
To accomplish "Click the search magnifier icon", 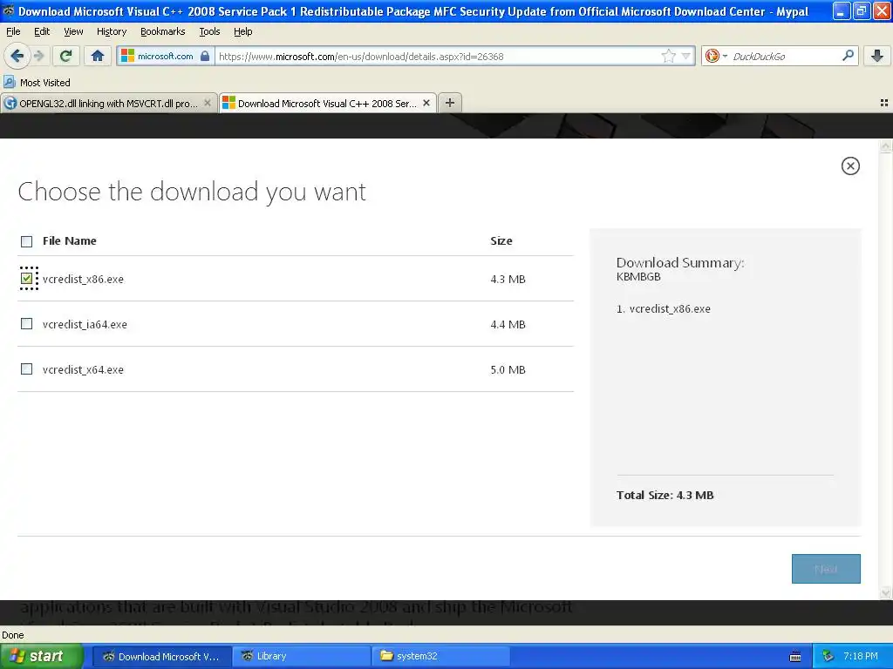I will click(x=848, y=56).
